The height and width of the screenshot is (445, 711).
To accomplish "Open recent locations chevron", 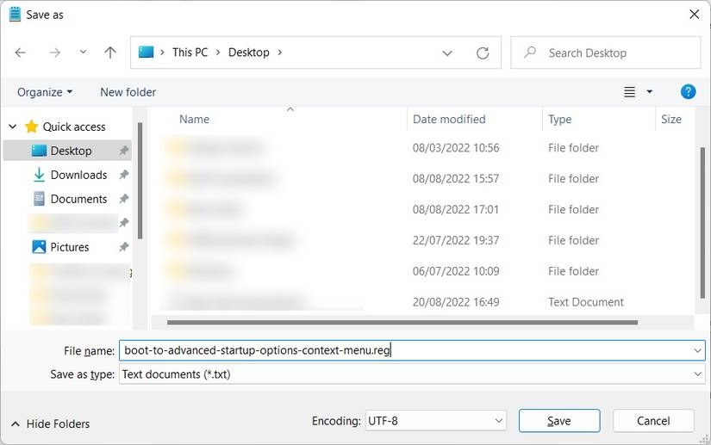I will pyautogui.click(x=83, y=52).
